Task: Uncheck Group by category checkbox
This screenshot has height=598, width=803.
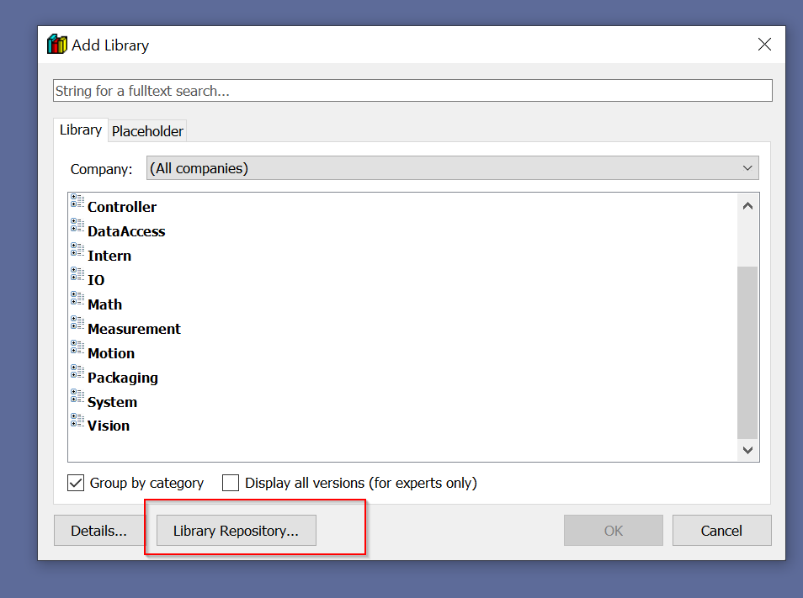Action: (76, 483)
